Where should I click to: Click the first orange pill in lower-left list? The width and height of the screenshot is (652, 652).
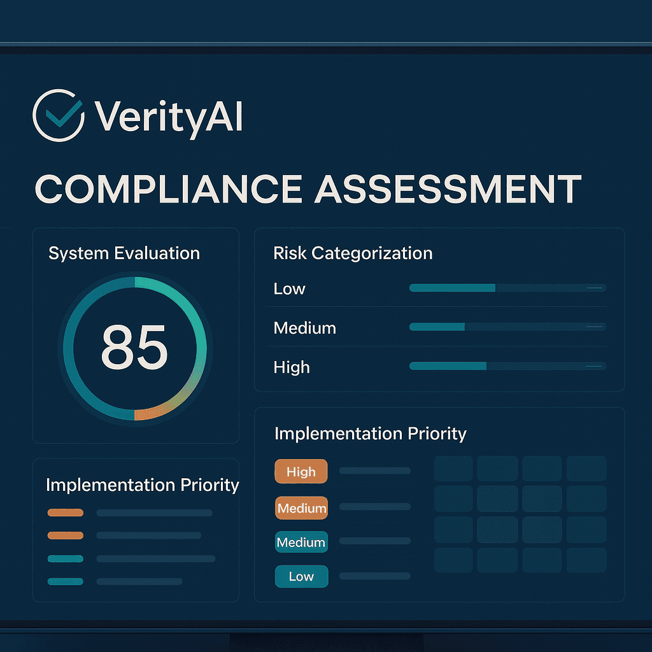(x=66, y=513)
